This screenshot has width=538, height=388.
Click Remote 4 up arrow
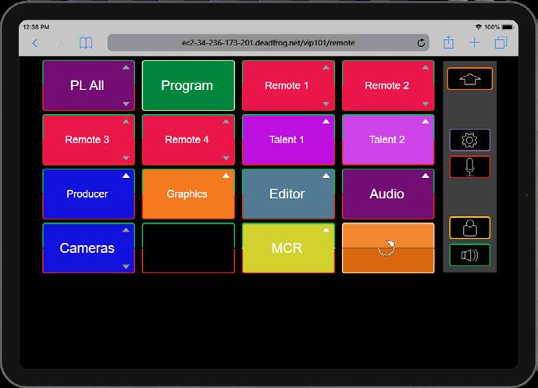226,122
